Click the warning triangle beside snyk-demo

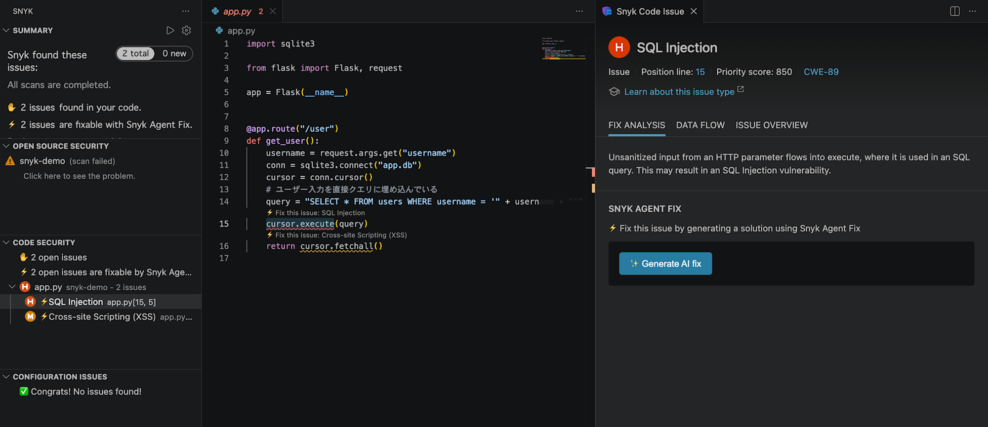click(10, 161)
